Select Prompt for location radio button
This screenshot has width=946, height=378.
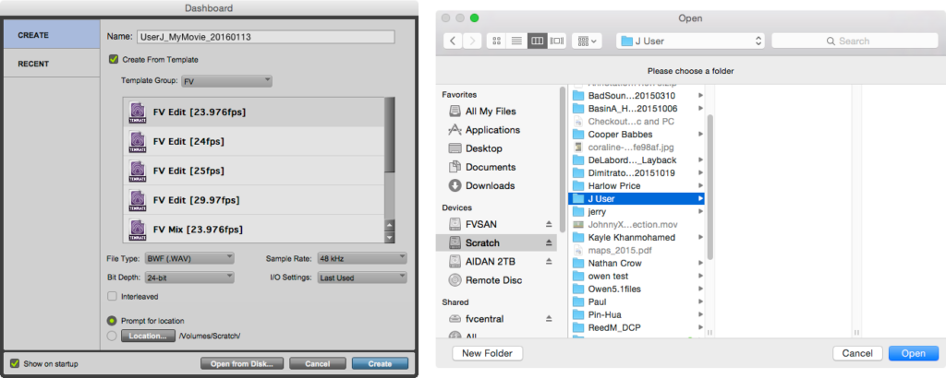coord(112,321)
